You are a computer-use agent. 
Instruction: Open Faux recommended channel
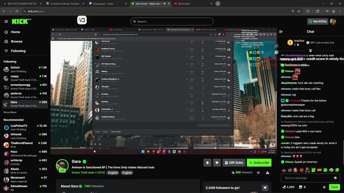point(25,153)
